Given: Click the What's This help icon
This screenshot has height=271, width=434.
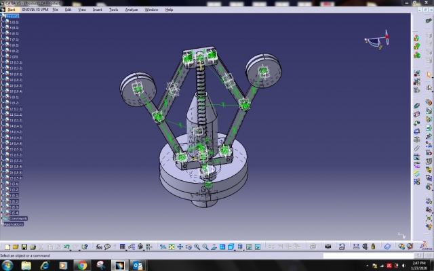Looking at the screenshot, I should click(x=85, y=247).
